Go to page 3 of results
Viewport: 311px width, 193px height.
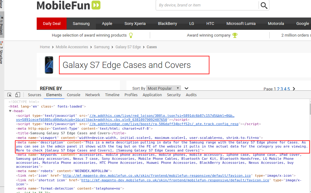tap(282, 89)
